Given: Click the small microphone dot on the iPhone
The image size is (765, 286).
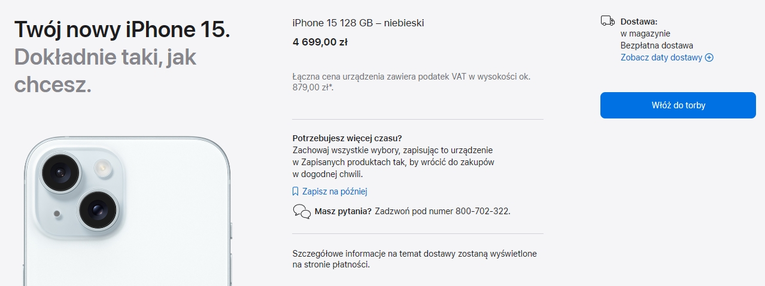Looking at the screenshot, I should [57, 213].
